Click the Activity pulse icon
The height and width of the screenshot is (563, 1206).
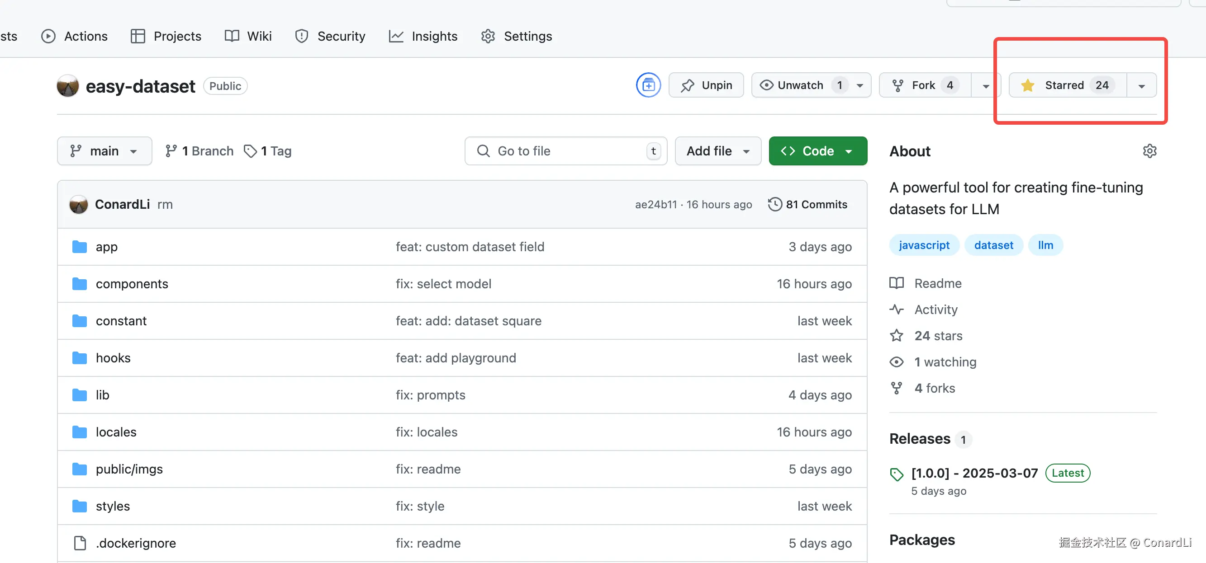[897, 310]
